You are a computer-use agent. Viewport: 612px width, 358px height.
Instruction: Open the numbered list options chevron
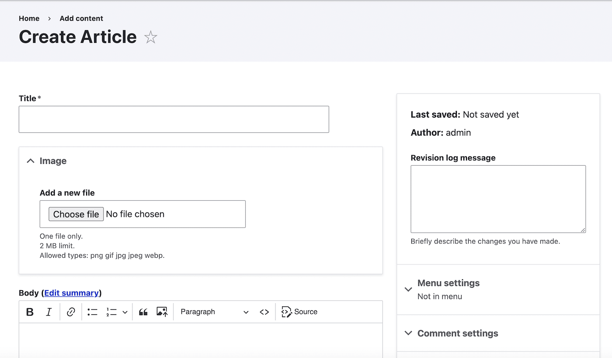point(125,312)
